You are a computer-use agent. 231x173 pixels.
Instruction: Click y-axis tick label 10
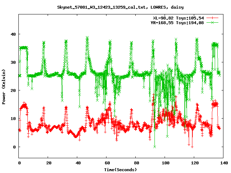13,119
